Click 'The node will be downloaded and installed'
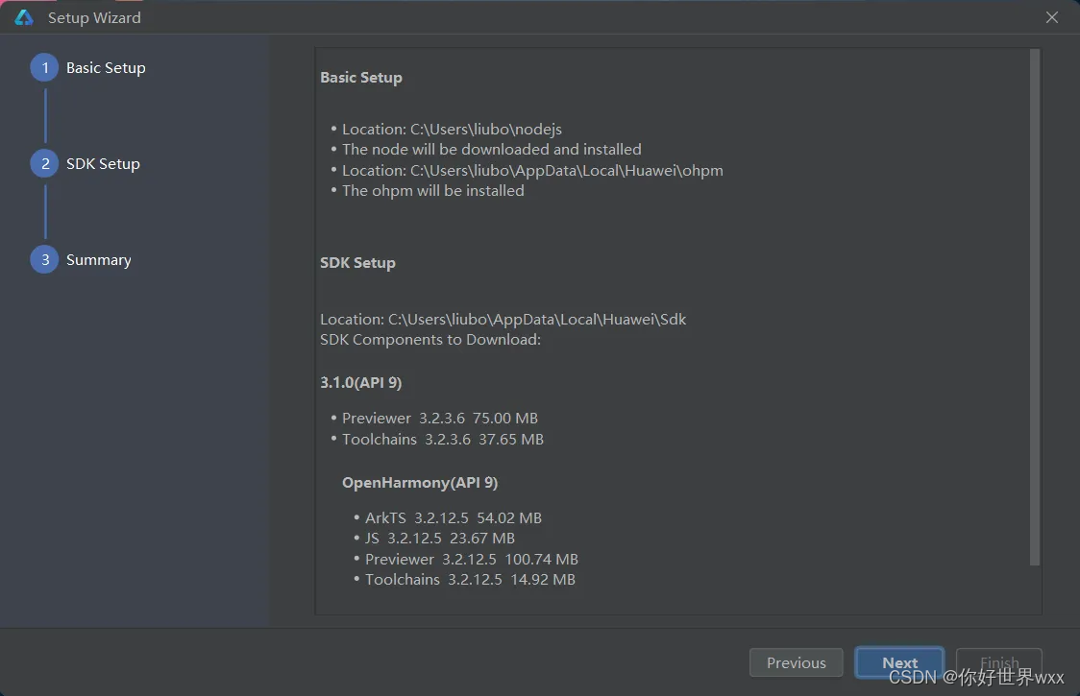This screenshot has height=696, width=1080. tap(492, 150)
